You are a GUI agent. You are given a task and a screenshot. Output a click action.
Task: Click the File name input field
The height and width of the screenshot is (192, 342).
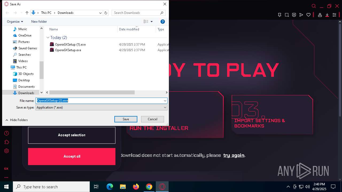pyautogui.click(x=99, y=101)
